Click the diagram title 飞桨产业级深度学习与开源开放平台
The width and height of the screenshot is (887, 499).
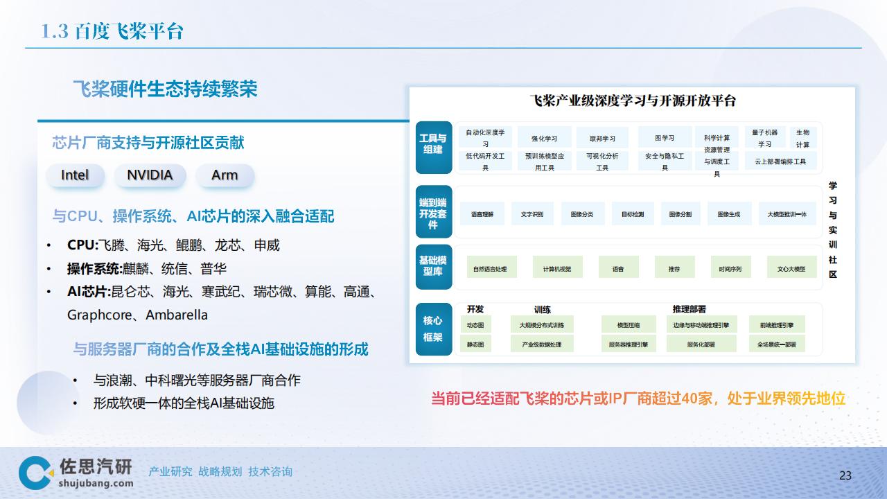pos(633,101)
